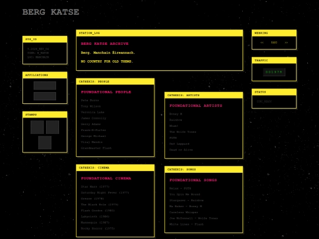319x239 pixels.
Task: Select "Wham!" in artists list
Action: tap(174, 126)
